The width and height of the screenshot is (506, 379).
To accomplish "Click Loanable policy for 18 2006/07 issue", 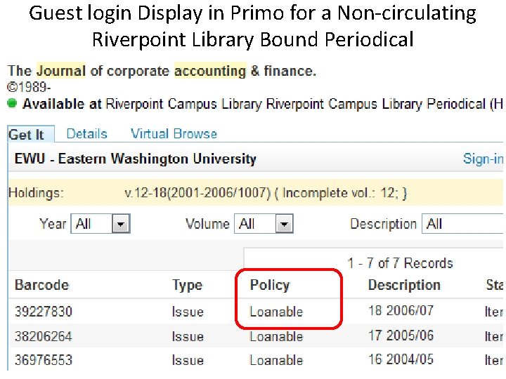I will coord(276,312).
